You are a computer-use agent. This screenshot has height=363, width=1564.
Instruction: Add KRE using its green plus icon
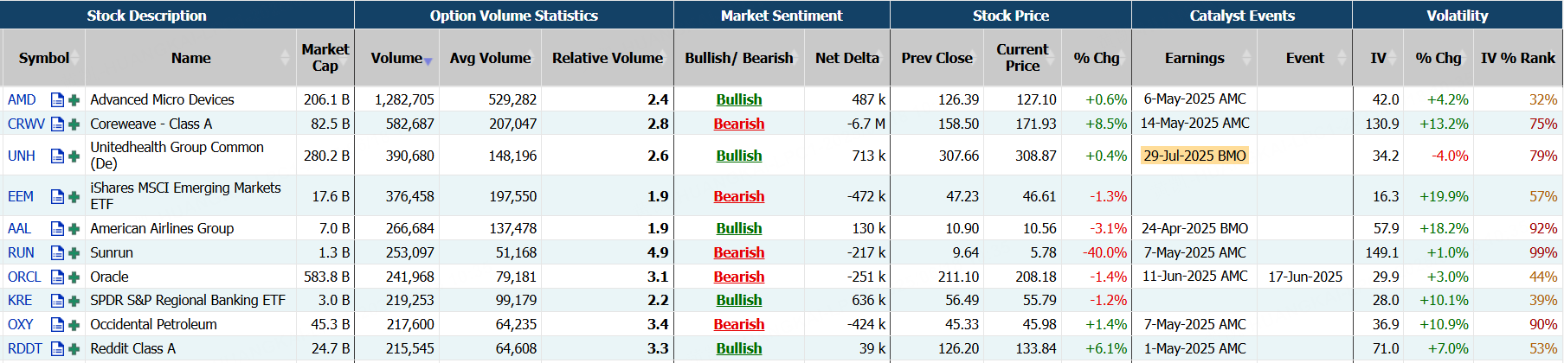(74, 301)
